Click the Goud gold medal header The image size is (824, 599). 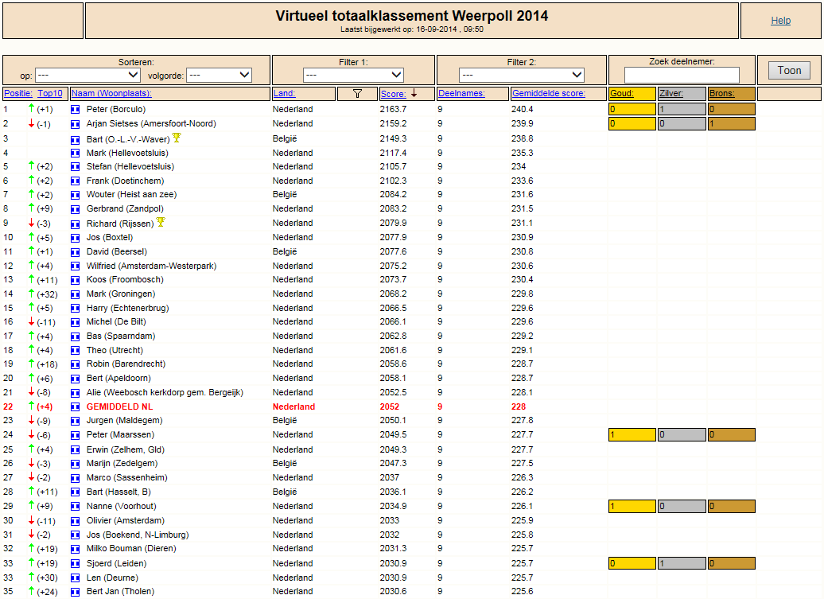click(x=622, y=94)
